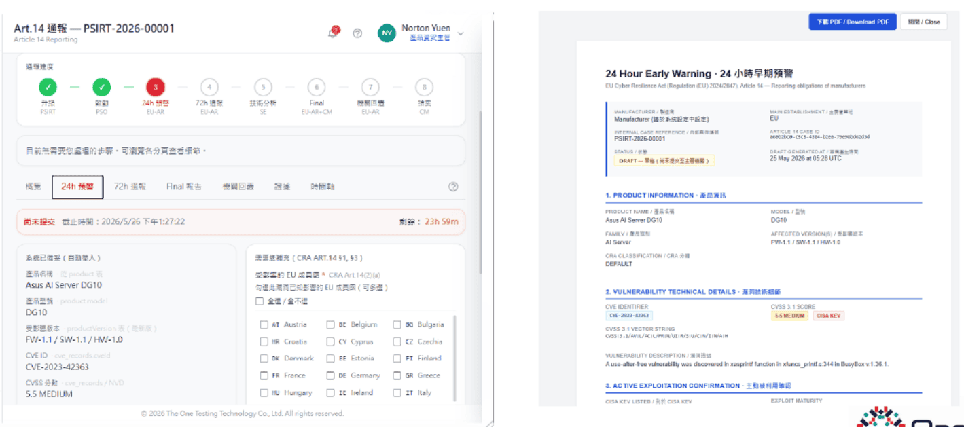The height and width of the screenshot is (427, 964).
Task: Toggle the 全選 / 全不選 select-all checkbox
Action: (x=260, y=301)
